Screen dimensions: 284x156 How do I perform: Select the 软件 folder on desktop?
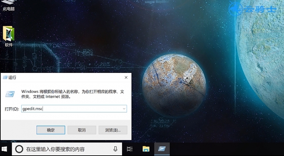coord(9,36)
